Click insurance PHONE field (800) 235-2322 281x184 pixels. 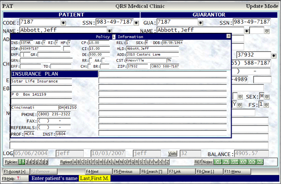click(x=54, y=114)
